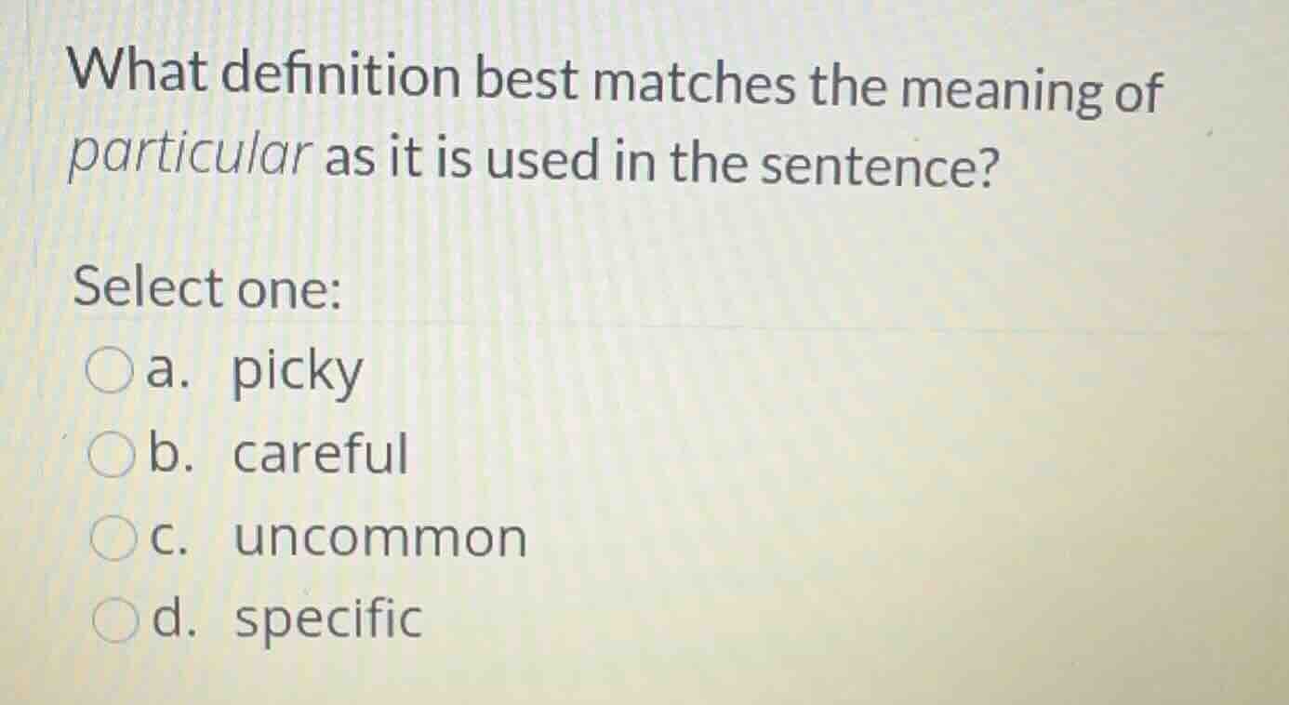Click the label text 'uncommon'
The height and width of the screenshot is (705, 1289).
coord(381,538)
